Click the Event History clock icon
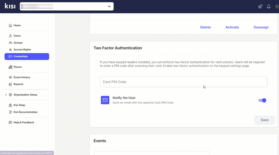Viewport: 279px width, 155px height. tap(10, 77)
